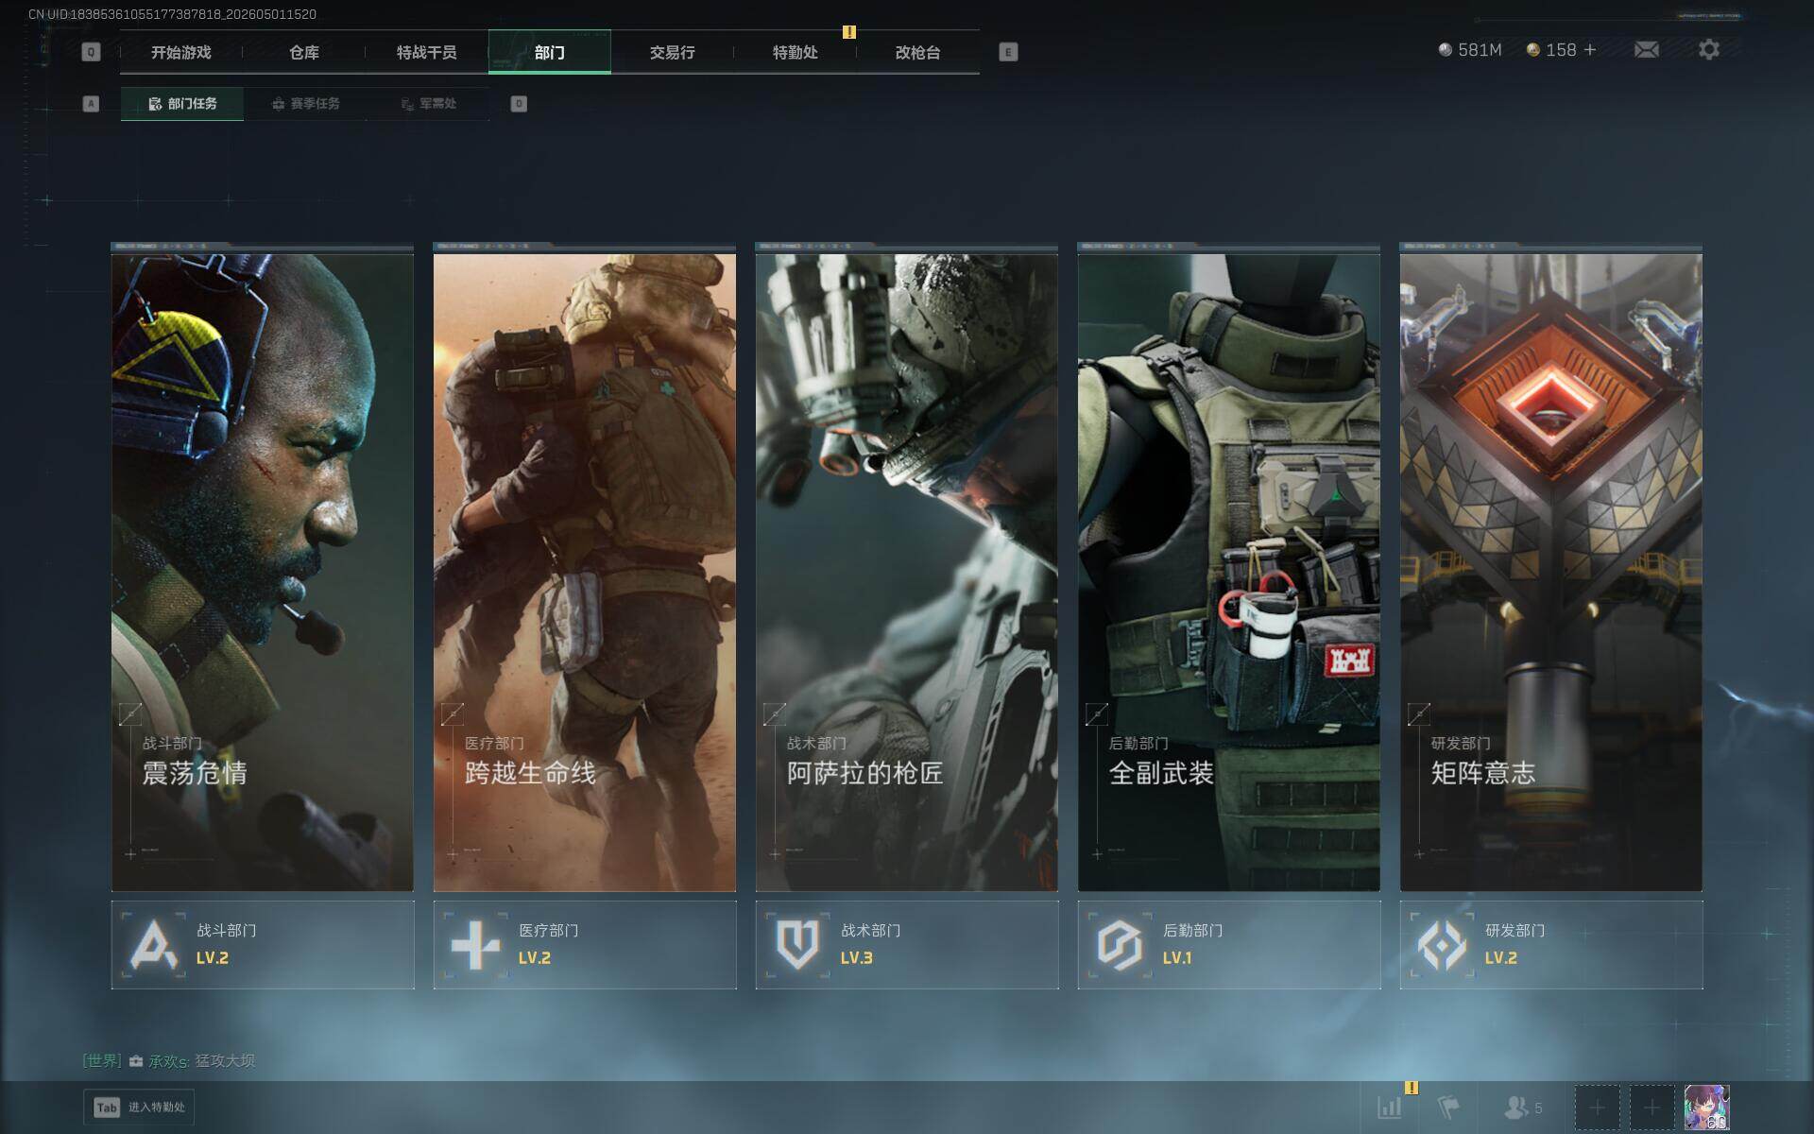
Task: Click the Tab 进入特勤处 button
Action: (139, 1108)
